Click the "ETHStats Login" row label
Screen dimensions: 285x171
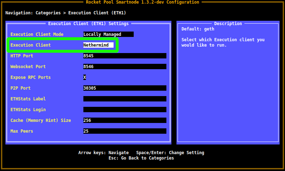pos(28,110)
